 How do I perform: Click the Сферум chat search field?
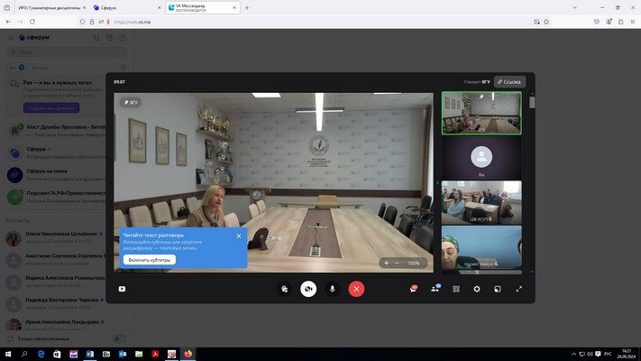[67, 52]
